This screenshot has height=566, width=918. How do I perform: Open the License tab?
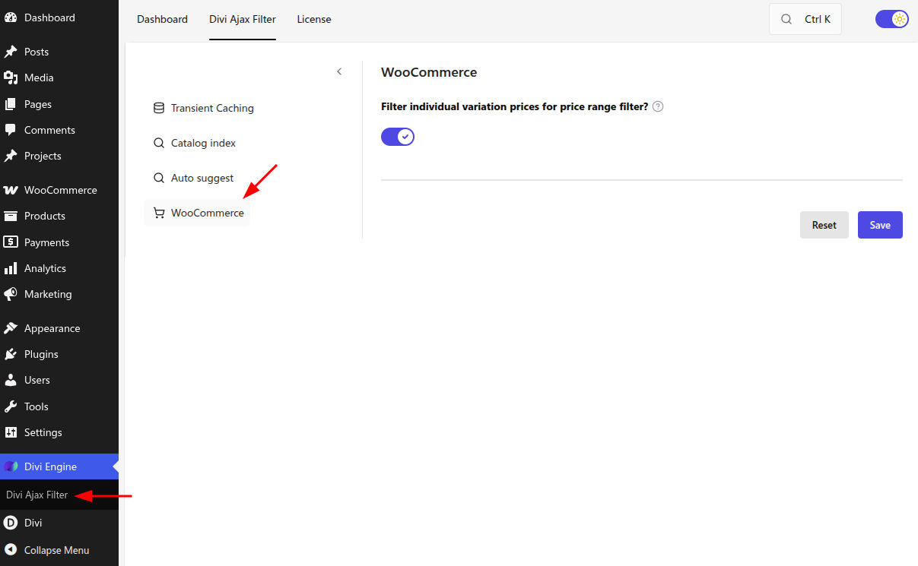click(x=314, y=19)
